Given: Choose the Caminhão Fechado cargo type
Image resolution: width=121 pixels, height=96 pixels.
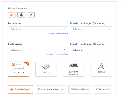Looking at the screenshot, I should point(74,69).
